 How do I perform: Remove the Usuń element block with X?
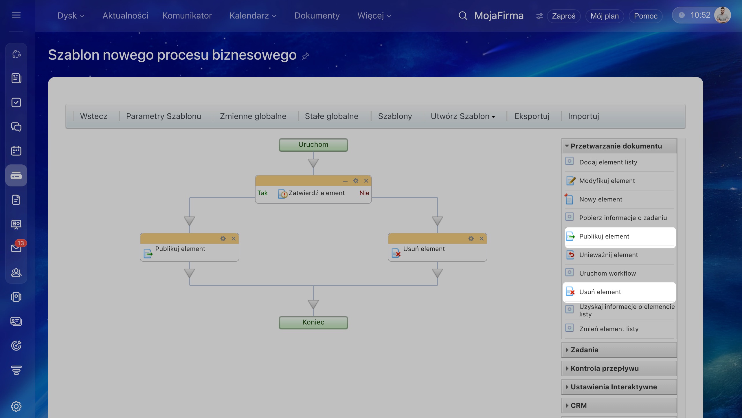482,239
